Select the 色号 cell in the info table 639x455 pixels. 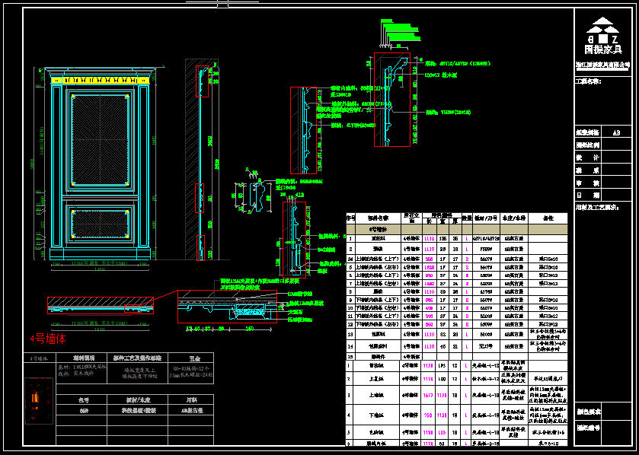(x=84, y=399)
